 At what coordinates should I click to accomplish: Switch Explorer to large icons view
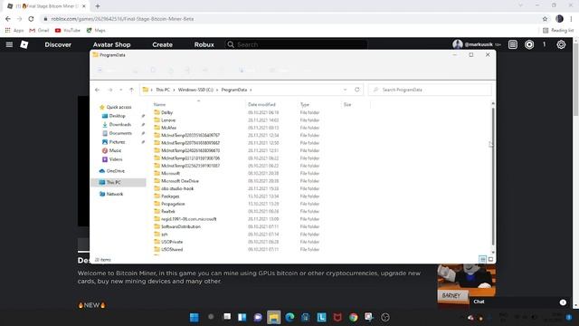point(490,260)
